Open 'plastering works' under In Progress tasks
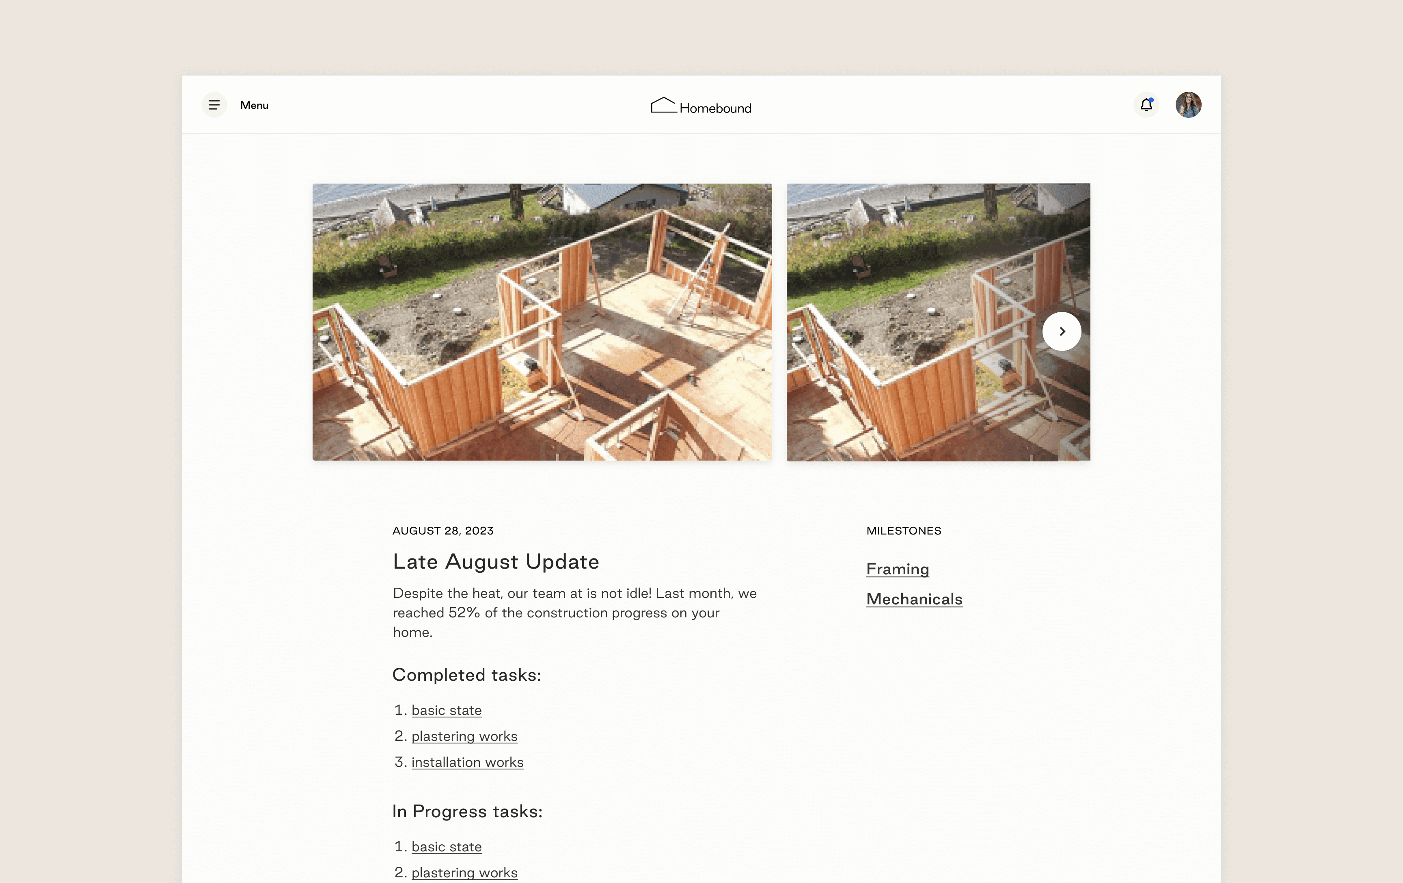 464,872
